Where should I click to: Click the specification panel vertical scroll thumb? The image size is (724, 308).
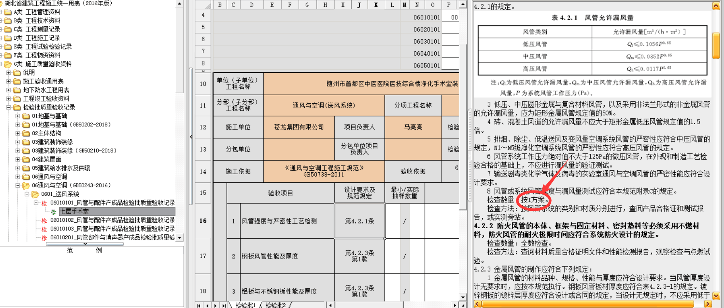[x=716, y=46]
